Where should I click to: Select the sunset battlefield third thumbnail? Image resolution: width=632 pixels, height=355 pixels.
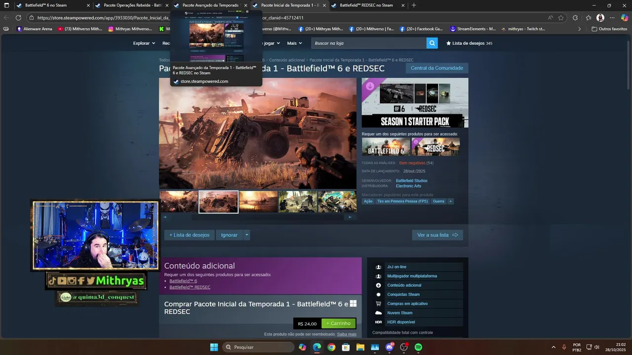point(258,202)
